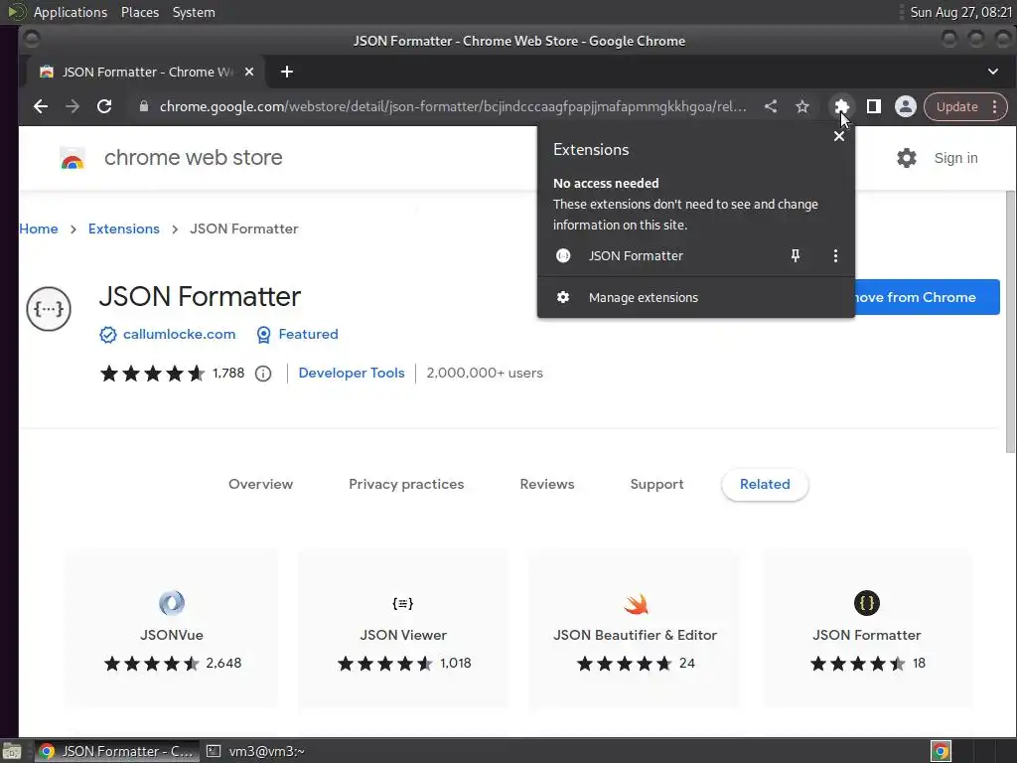Image resolution: width=1017 pixels, height=763 pixels.
Task: Open the related JSON Formatter card with 18 ratings
Action: (x=866, y=628)
